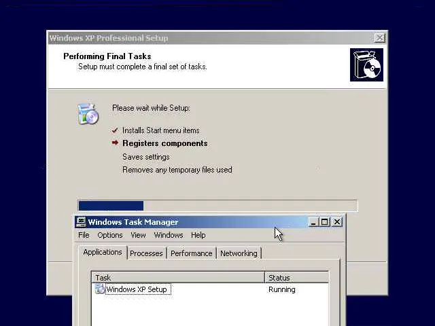This screenshot has width=435, height=326.
Task: Click the 'Saves settings' step text
Action: pos(146,157)
